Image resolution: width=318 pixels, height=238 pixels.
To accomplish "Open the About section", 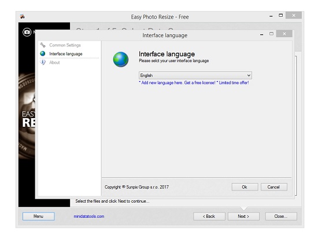I will point(54,63).
